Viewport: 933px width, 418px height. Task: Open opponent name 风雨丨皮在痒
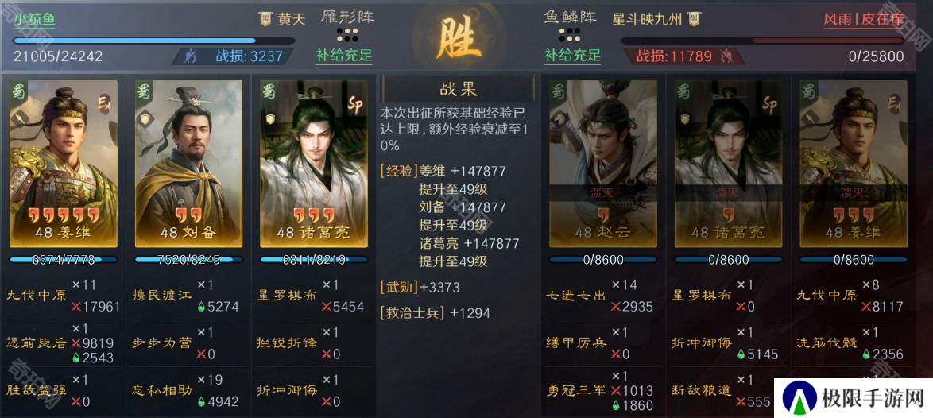(863, 19)
